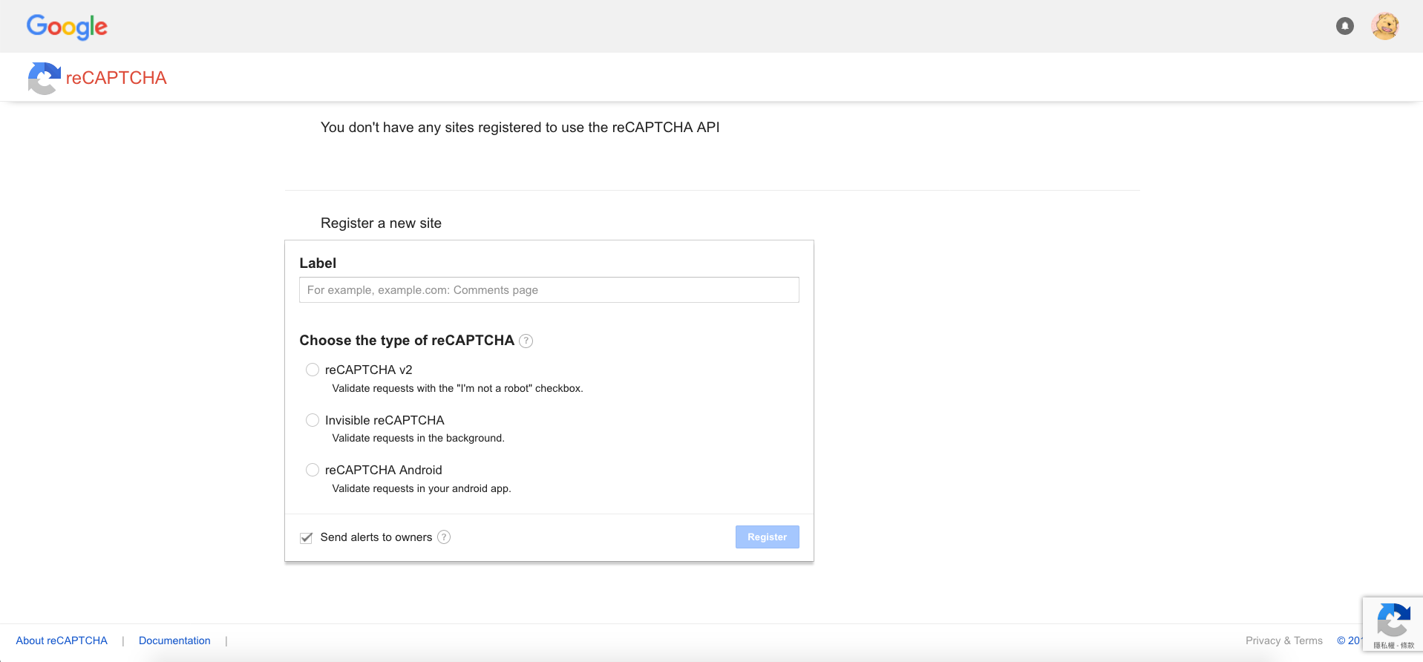Screen dimensions: 1423x662
Task: Click "You don't have any sites registered" message
Action: [520, 128]
